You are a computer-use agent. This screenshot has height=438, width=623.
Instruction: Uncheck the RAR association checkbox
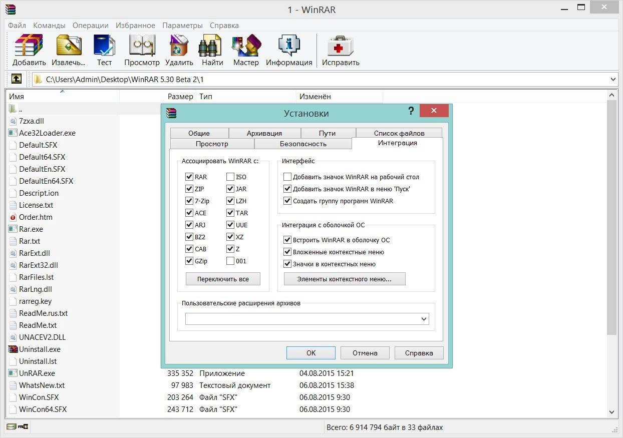(189, 177)
